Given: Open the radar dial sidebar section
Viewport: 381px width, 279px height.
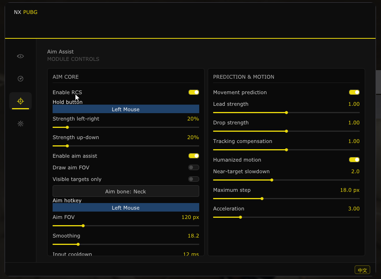Looking at the screenshot, I should point(21,79).
